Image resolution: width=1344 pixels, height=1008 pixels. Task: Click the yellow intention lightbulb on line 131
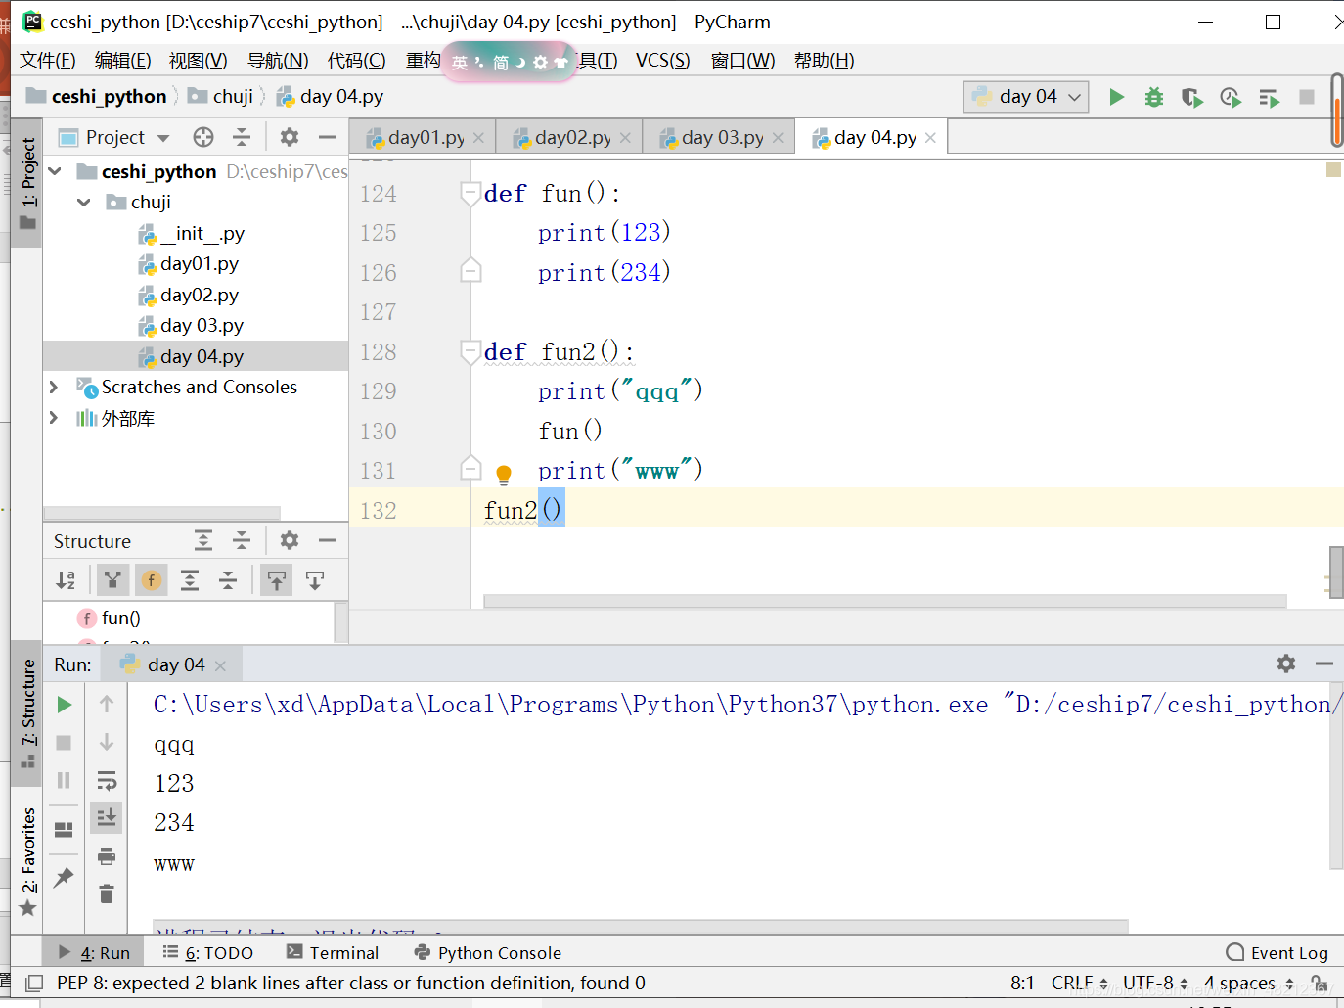coord(504,475)
